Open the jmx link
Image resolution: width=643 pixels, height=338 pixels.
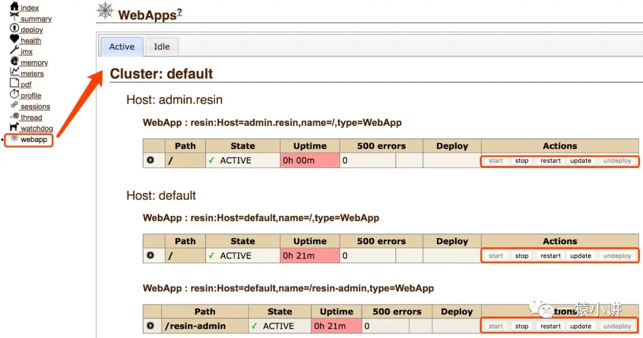point(26,52)
